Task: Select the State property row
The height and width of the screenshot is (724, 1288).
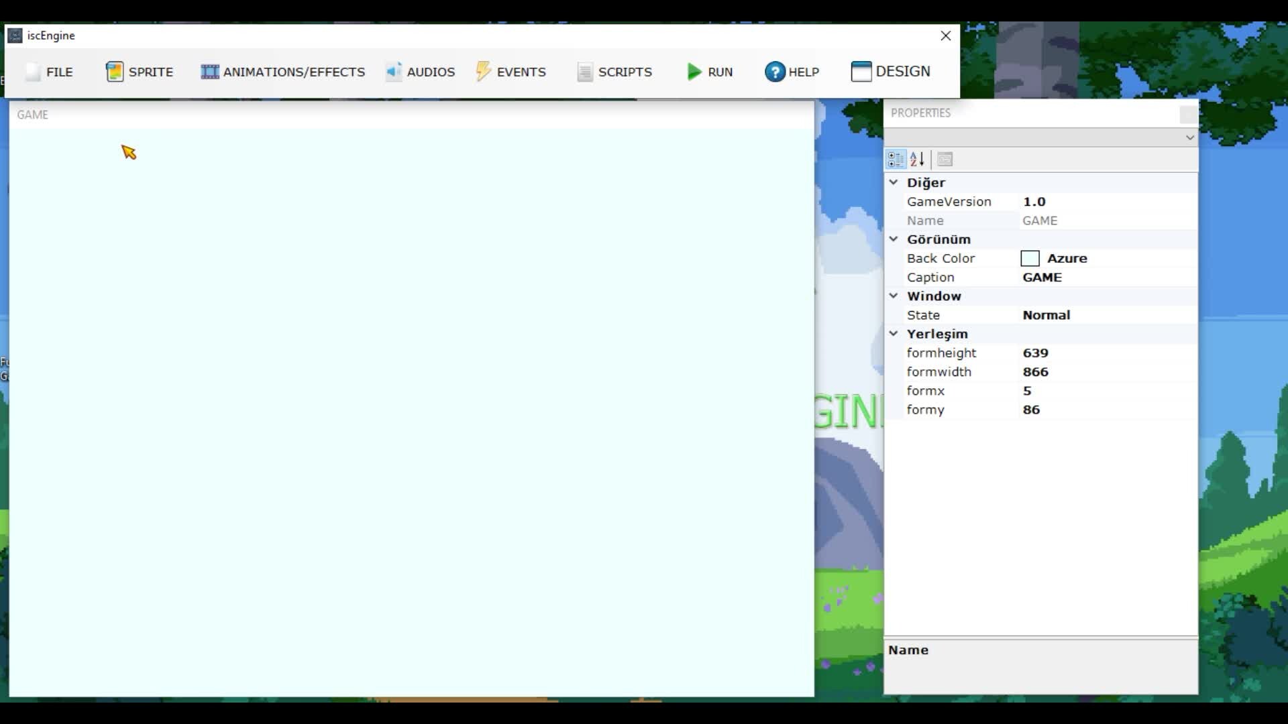Action: [923, 315]
